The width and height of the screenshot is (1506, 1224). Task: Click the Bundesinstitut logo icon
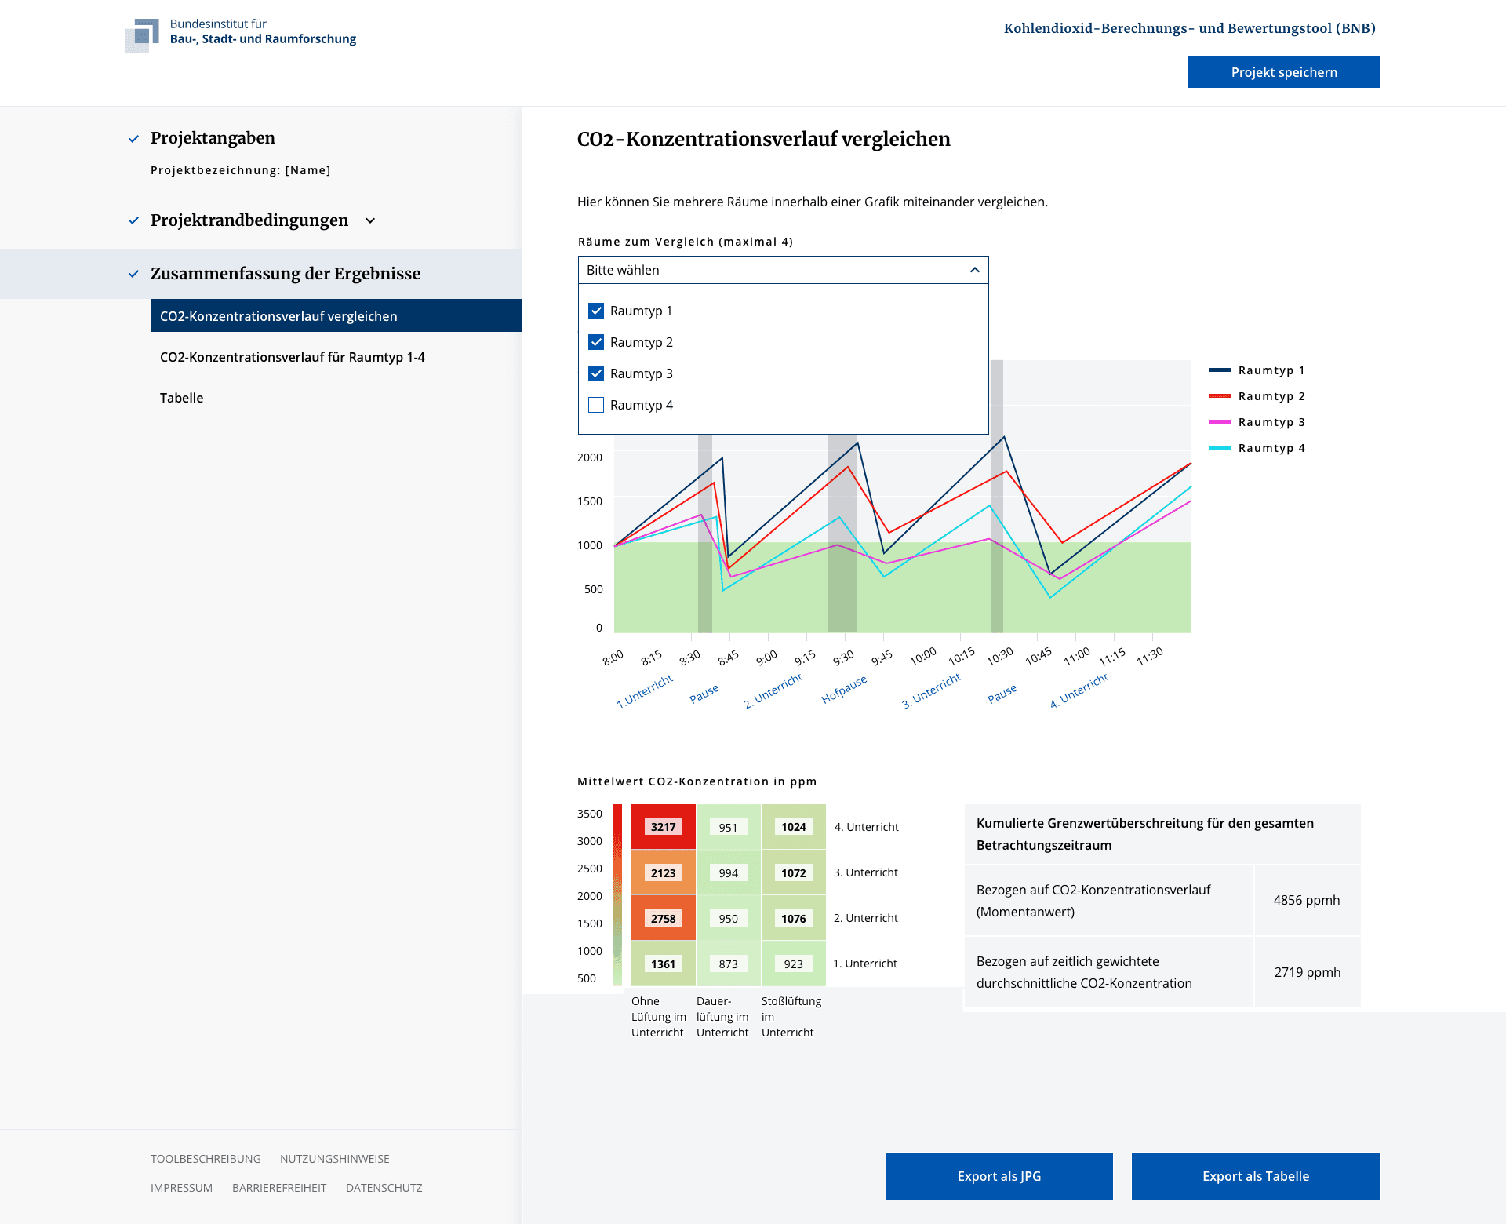[142, 35]
